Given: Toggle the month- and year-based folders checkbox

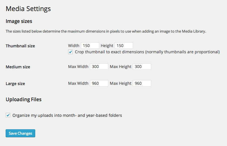Looking at the screenshot, I should click(8, 115).
